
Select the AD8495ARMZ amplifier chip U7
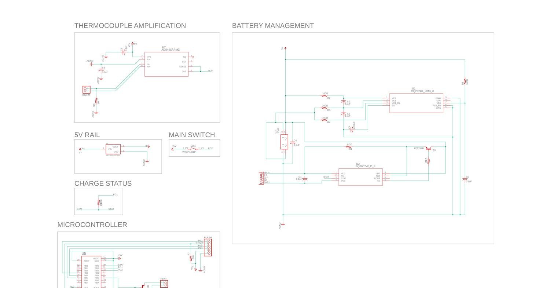(166, 64)
